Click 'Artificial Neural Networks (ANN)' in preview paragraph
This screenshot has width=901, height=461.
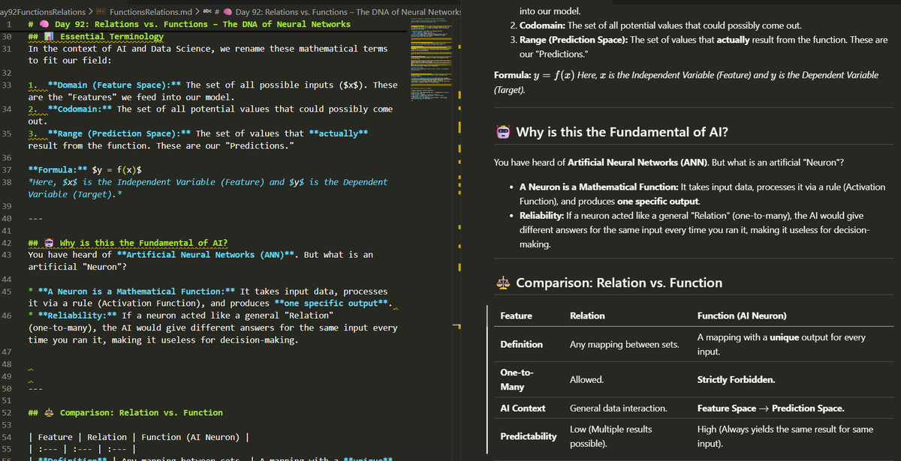637,163
